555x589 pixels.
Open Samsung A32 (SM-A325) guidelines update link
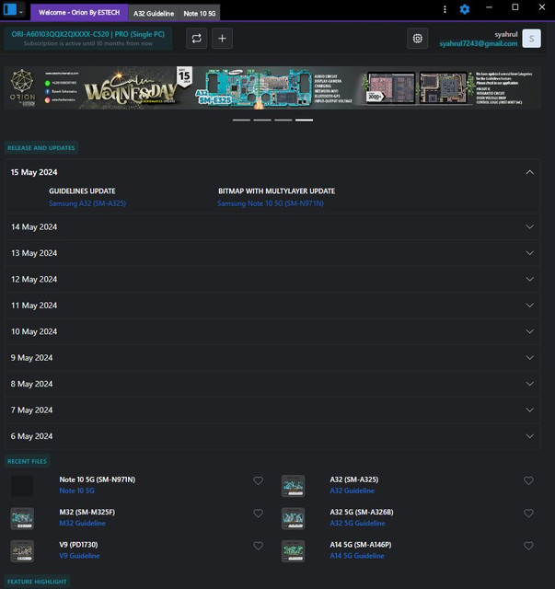click(87, 203)
